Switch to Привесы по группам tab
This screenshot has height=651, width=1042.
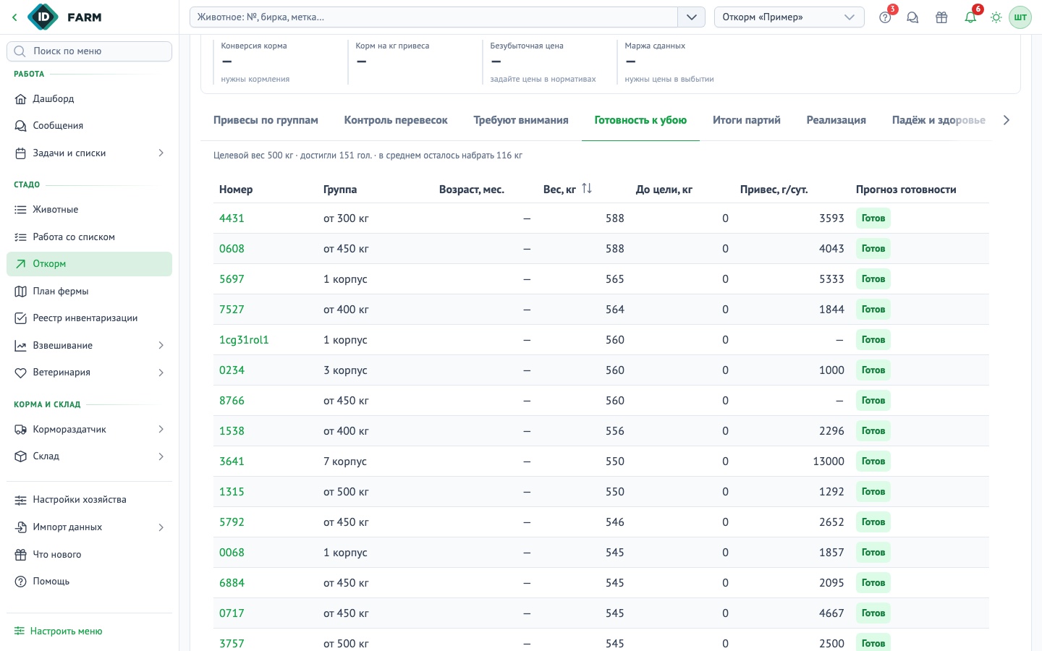266,120
